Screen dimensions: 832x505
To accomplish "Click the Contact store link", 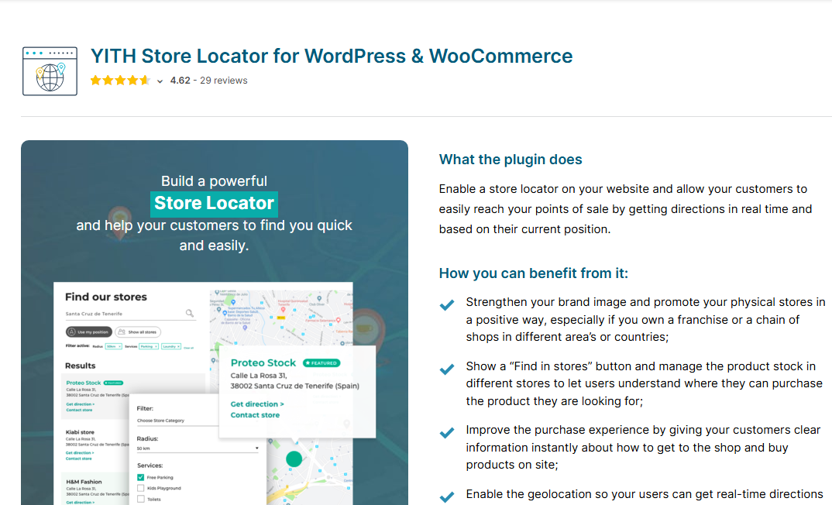I will 256,414.
